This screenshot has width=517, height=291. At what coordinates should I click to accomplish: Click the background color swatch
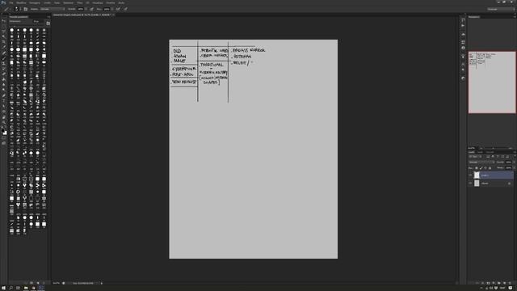click(5, 133)
